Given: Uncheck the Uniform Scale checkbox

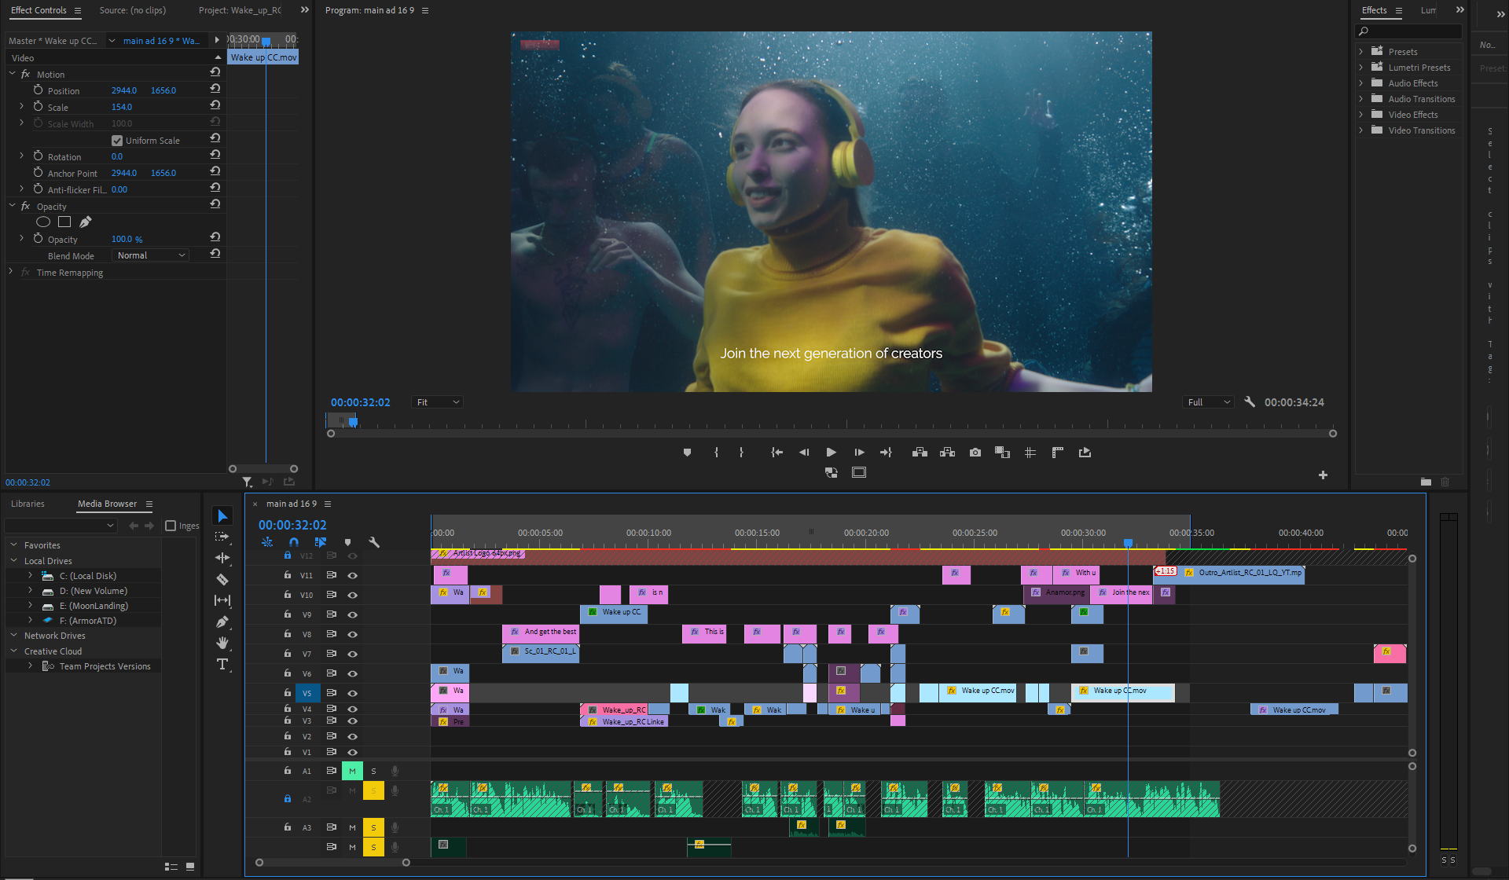Looking at the screenshot, I should pyautogui.click(x=117, y=141).
